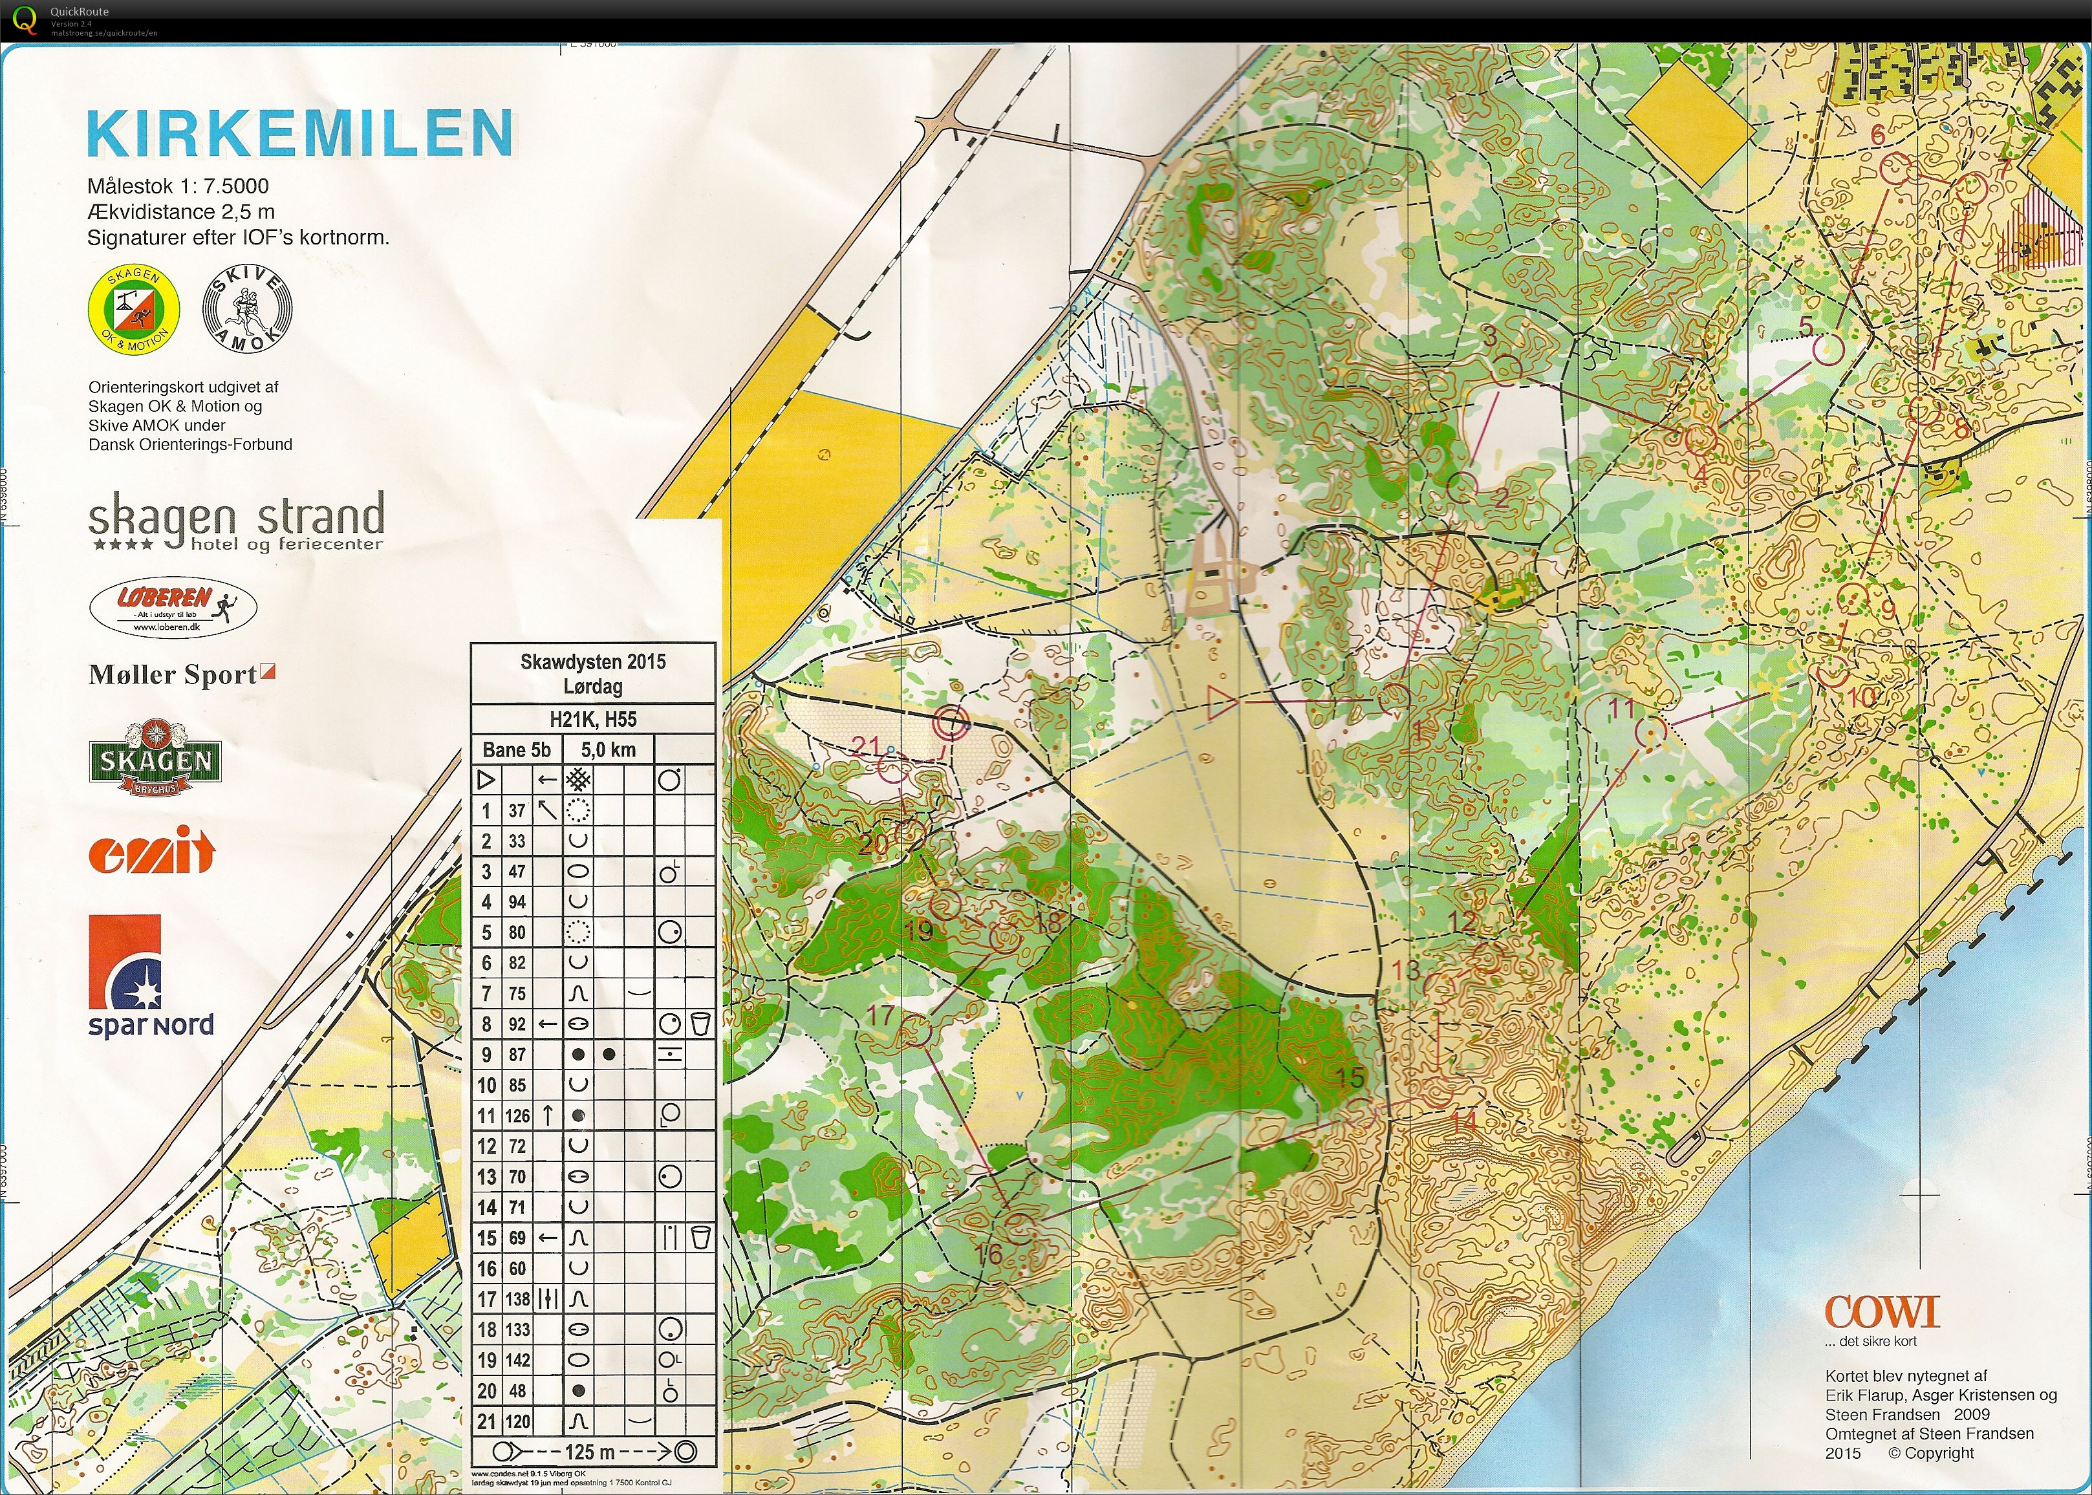Viewport: 2092px width, 1495px height.
Task: Click the 'Målestok 1: 7.5000' scale text
Action: pos(178,186)
